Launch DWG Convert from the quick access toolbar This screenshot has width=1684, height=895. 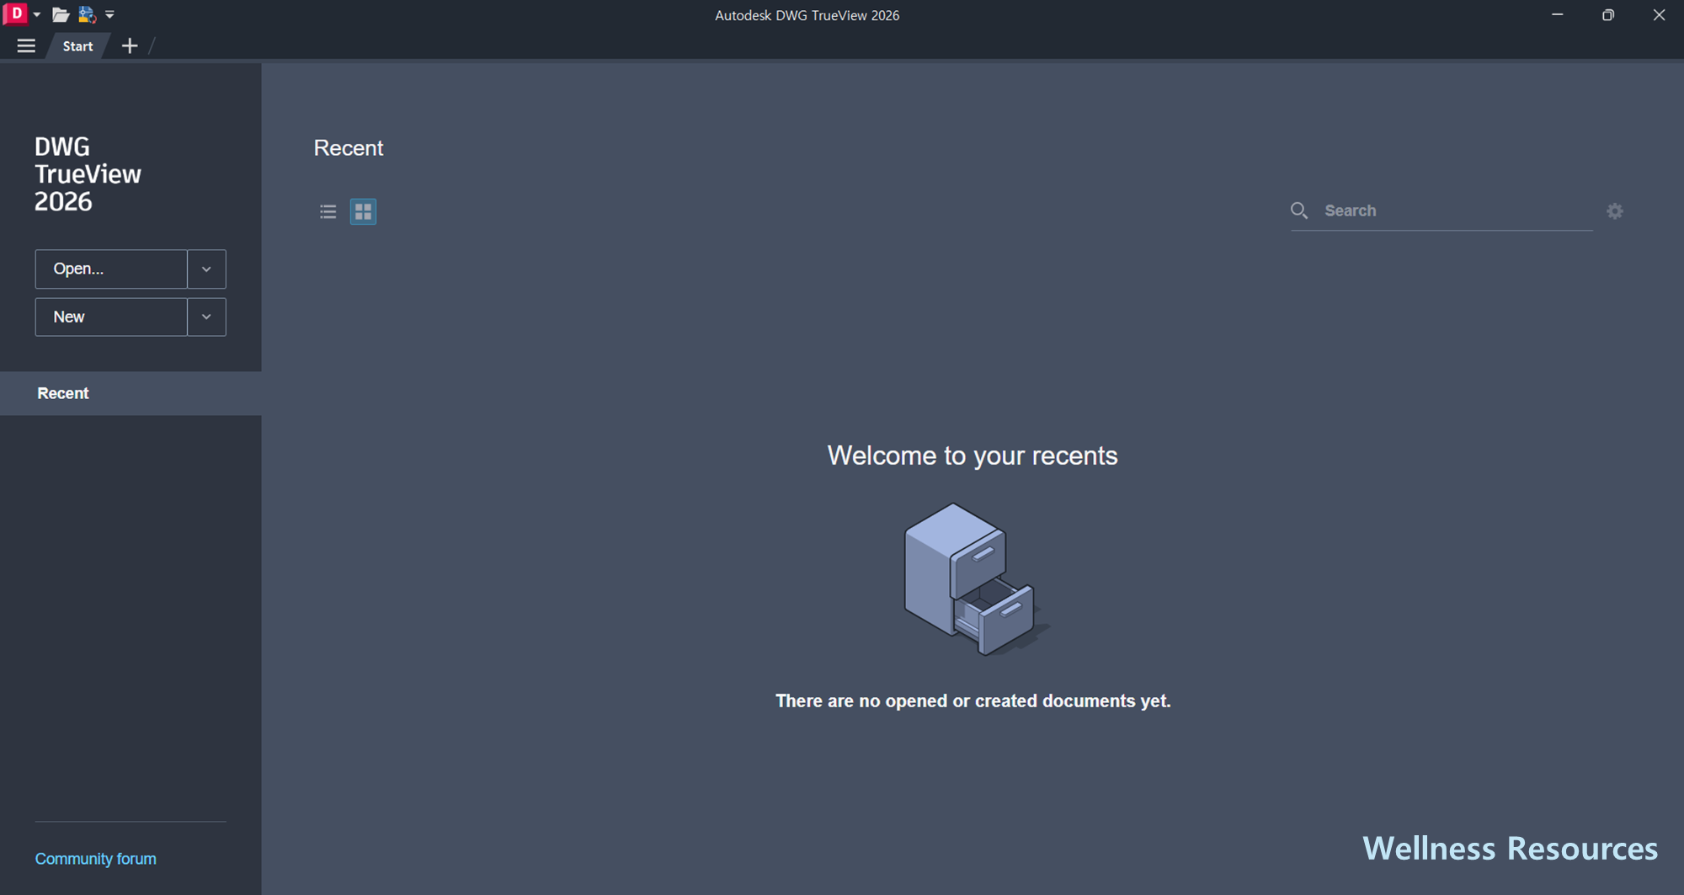[87, 14]
